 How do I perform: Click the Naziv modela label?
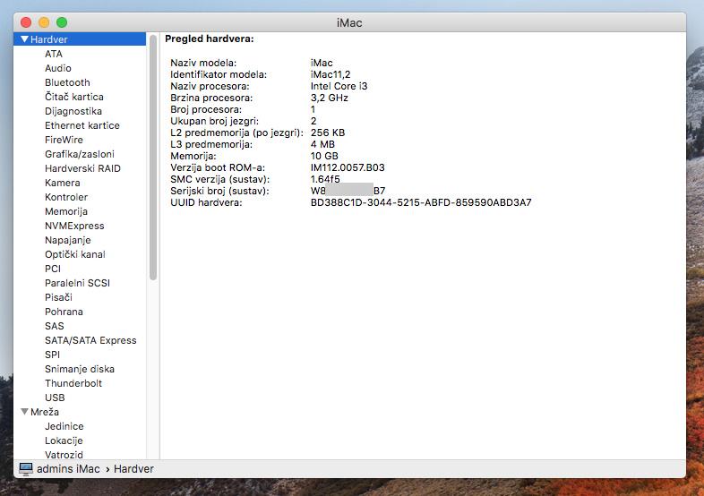point(203,63)
